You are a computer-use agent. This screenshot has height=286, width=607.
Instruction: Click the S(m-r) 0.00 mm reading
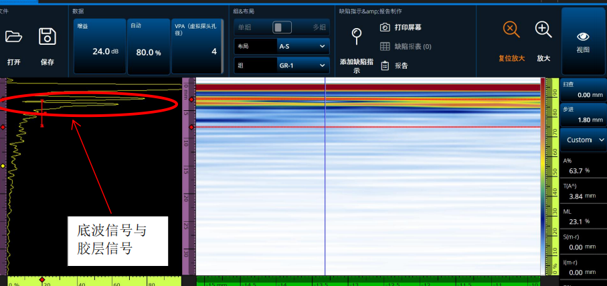point(583,241)
